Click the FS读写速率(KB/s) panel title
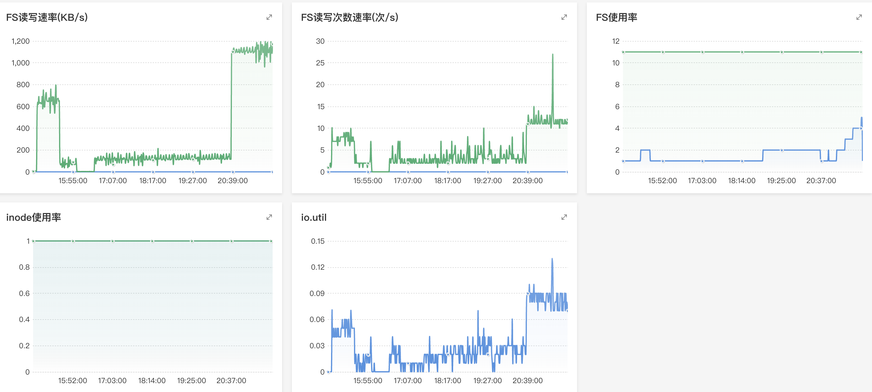The width and height of the screenshot is (872, 392). pos(47,17)
